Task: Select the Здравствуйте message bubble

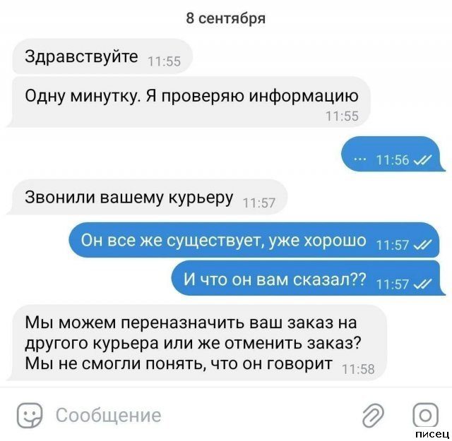Action: tap(102, 56)
